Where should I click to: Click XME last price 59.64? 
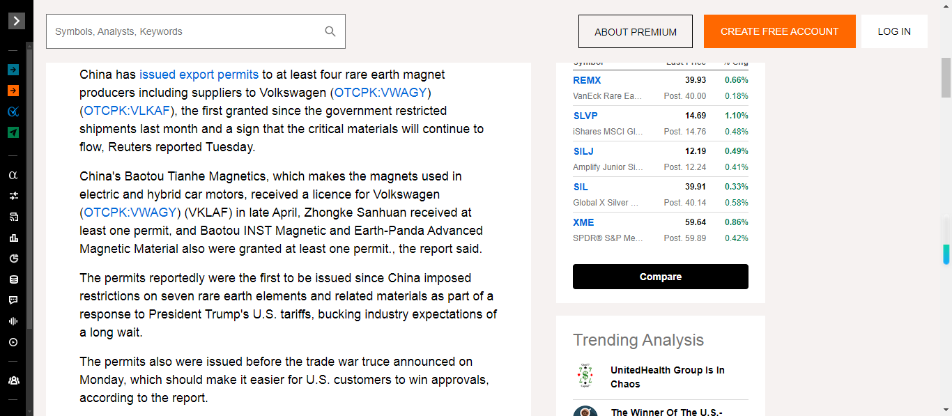(x=696, y=222)
